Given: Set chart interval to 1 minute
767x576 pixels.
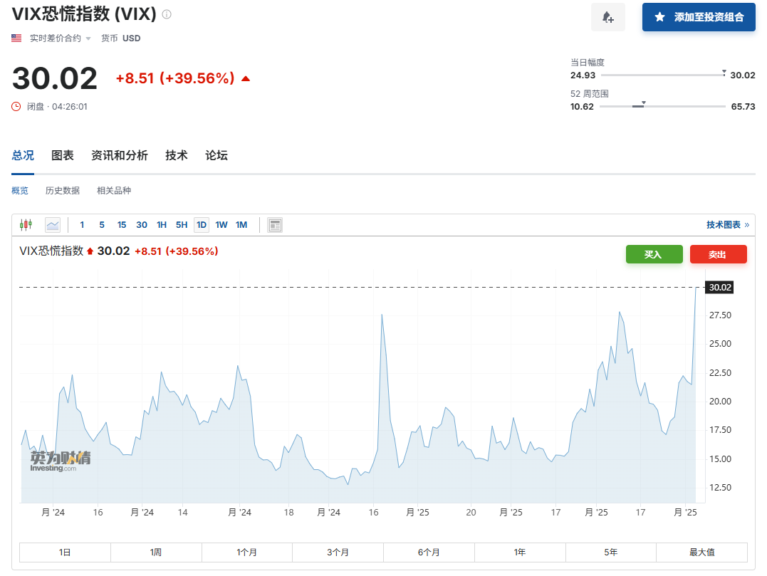Looking at the screenshot, I should coord(82,225).
